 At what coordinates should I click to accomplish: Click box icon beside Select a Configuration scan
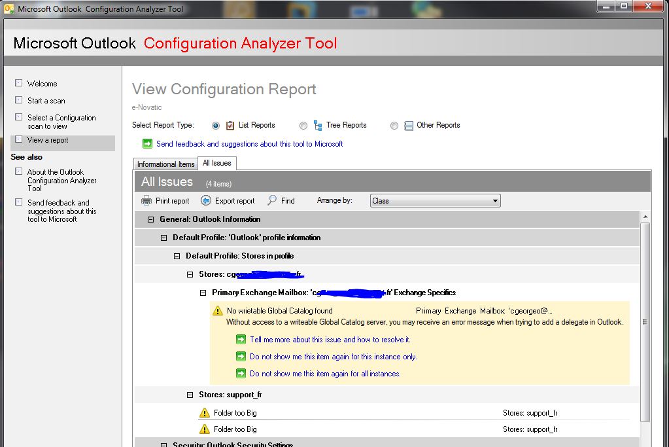pyautogui.click(x=19, y=117)
